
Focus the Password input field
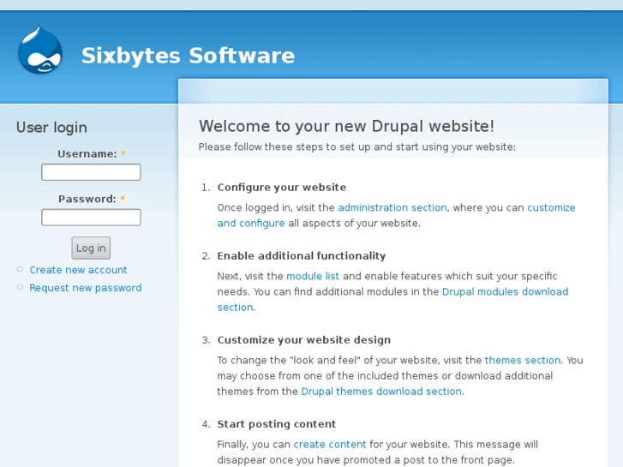[x=91, y=218]
